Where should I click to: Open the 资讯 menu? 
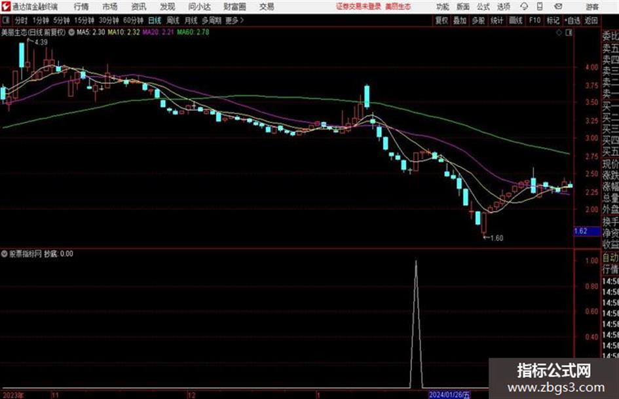pyautogui.click(x=139, y=7)
